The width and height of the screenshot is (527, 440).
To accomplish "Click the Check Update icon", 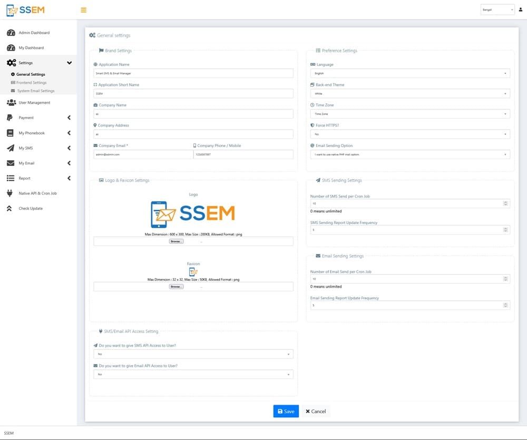I will coord(9,209).
